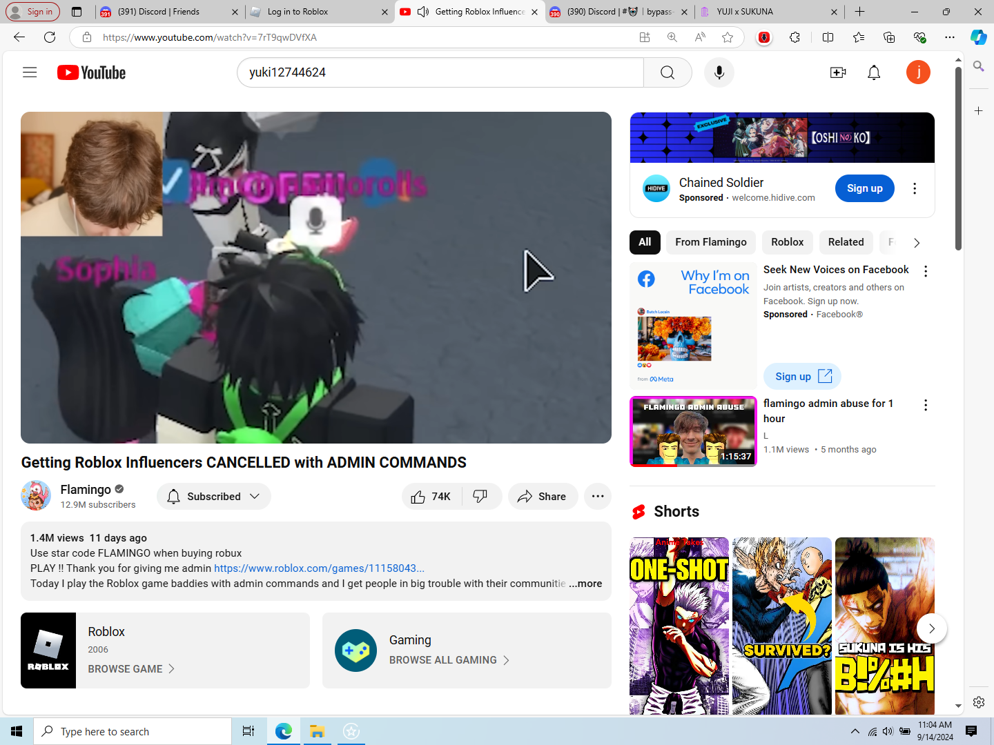Viewport: 994px width, 745px height.
Task: Select the Related filter chip
Action: coord(846,242)
